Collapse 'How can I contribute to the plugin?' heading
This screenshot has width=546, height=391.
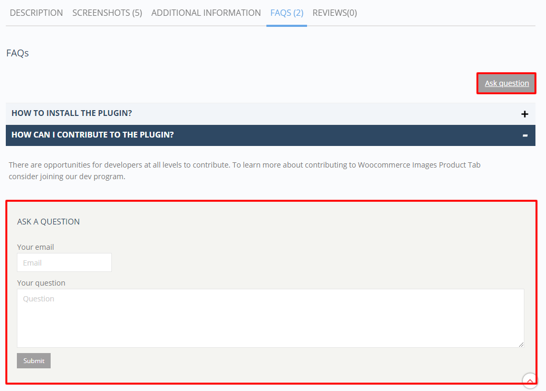(x=92, y=135)
